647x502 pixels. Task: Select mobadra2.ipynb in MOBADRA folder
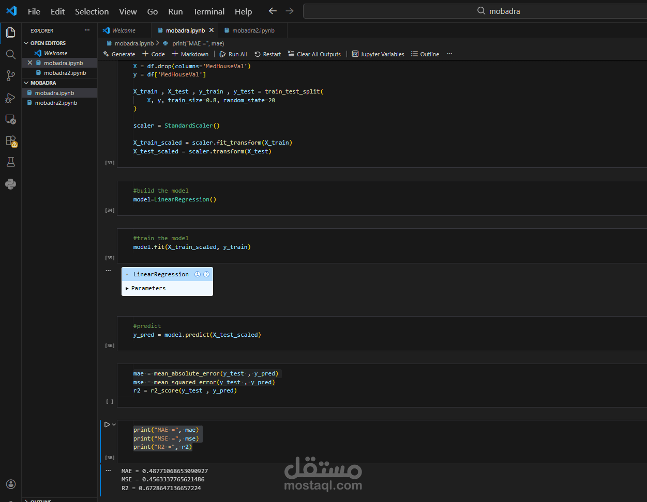point(59,103)
